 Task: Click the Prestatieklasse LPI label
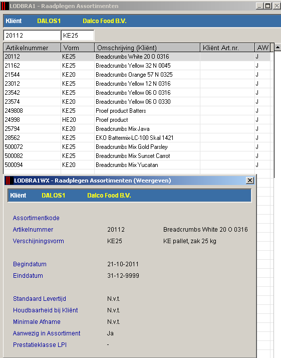pyautogui.click(x=40, y=345)
